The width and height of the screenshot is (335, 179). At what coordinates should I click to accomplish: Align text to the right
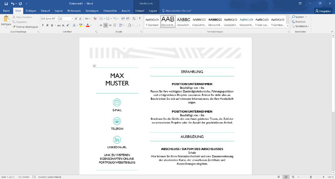click(110, 25)
